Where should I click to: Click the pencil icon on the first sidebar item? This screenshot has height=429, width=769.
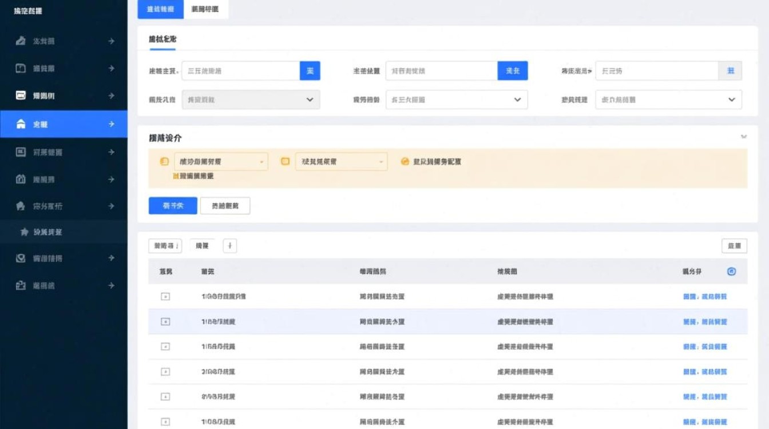(x=21, y=41)
